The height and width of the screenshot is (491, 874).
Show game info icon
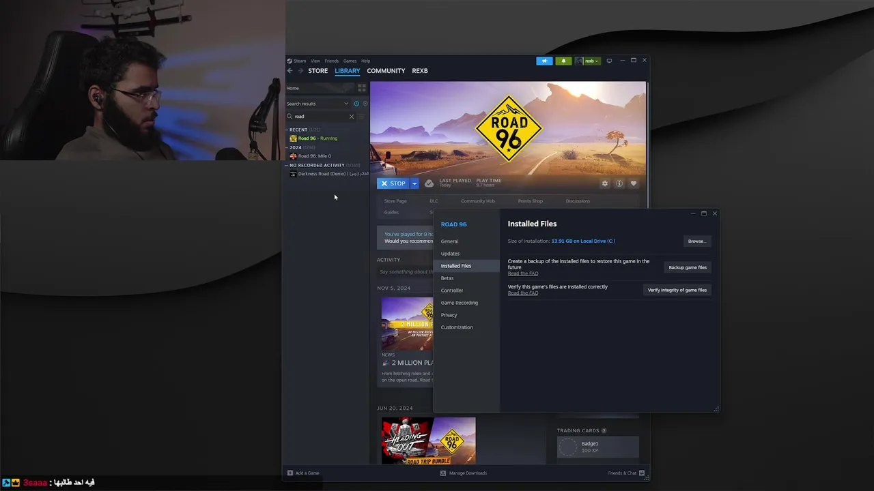pos(619,183)
